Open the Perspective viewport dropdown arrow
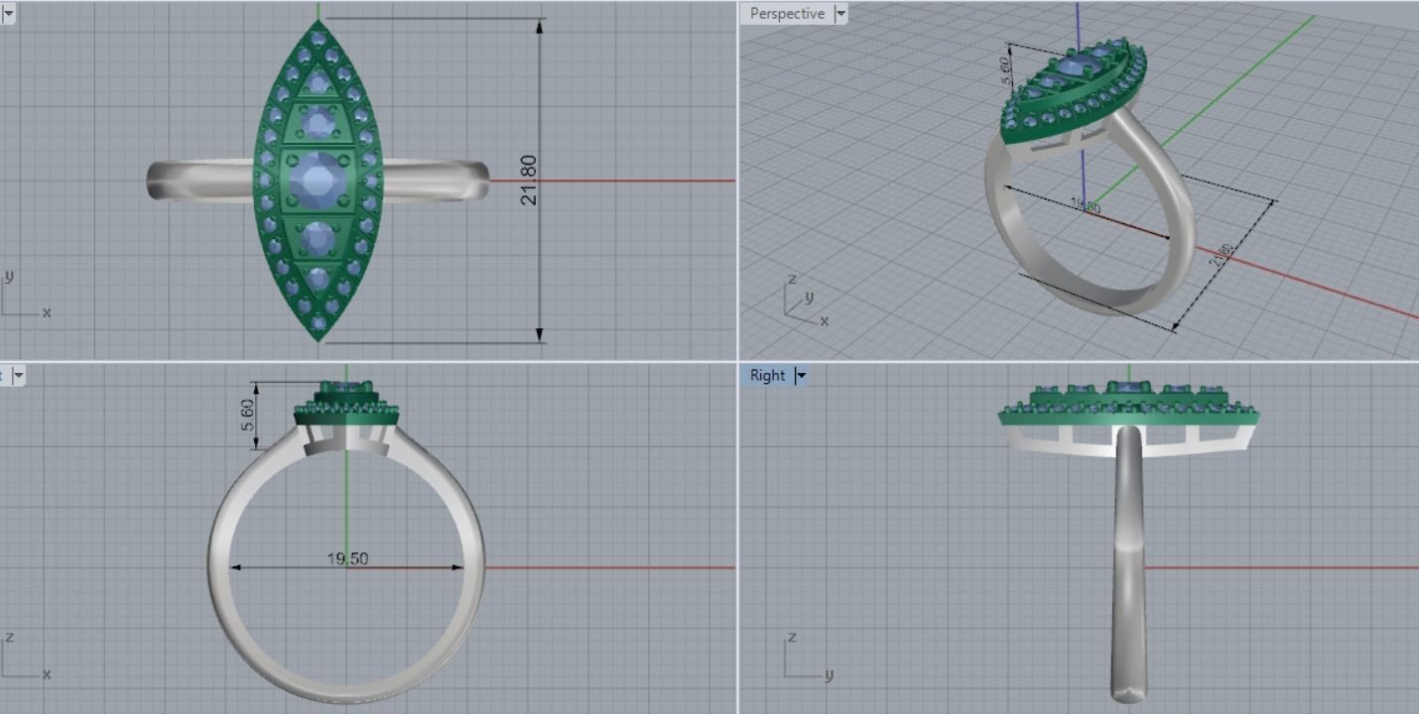This screenshot has width=1419, height=714. (840, 14)
